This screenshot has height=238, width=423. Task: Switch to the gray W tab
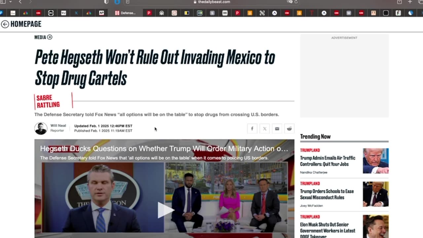click(349, 13)
